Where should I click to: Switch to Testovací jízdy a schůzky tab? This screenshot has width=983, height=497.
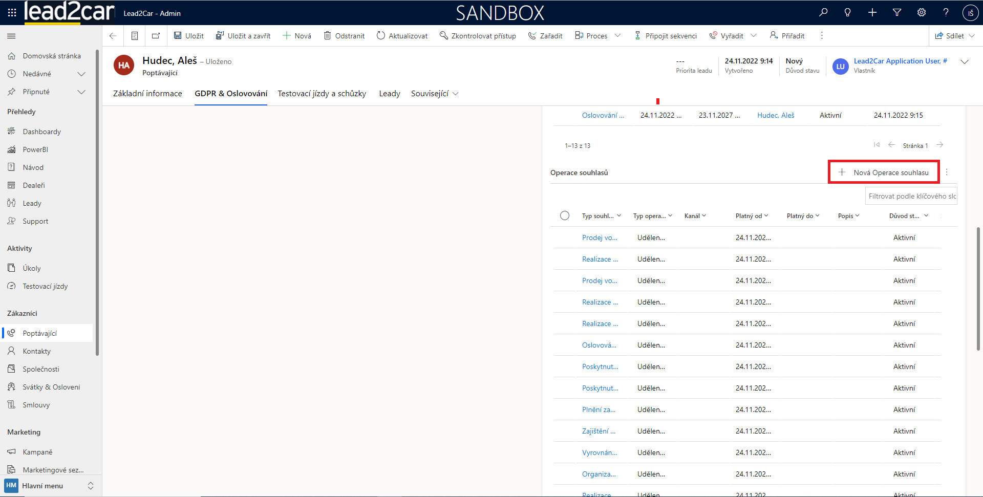point(322,94)
